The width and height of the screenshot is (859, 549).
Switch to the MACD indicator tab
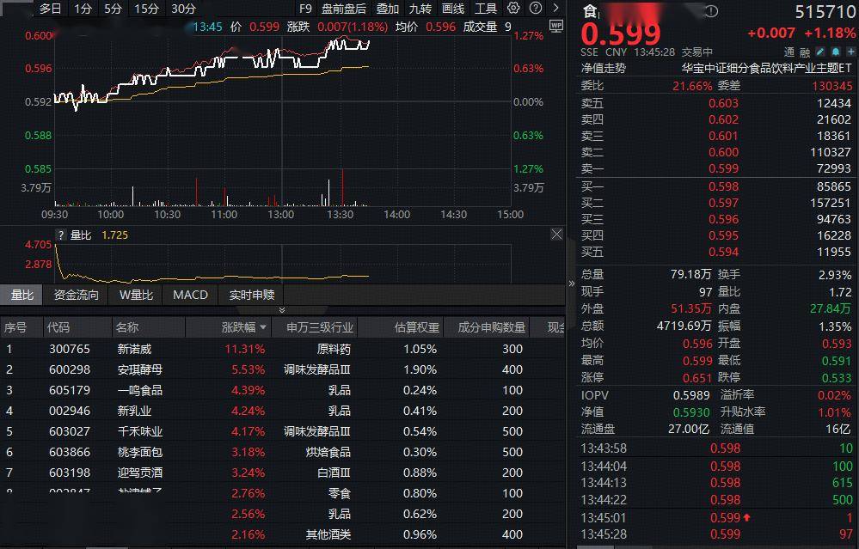(190, 295)
